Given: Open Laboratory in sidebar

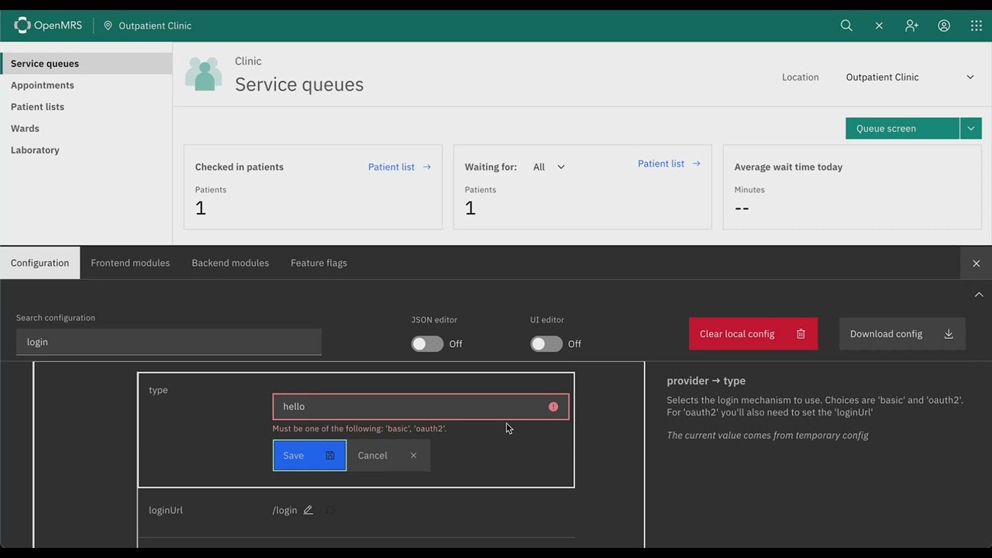Looking at the screenshot, I should click(86, 150).
